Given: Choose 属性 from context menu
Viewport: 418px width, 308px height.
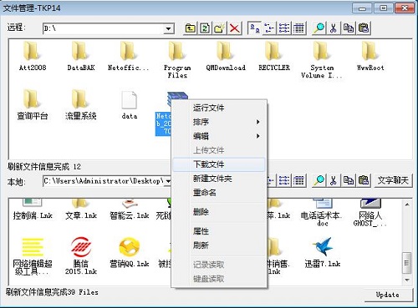Looking at the screenshot, I should [x=219, y=231].
